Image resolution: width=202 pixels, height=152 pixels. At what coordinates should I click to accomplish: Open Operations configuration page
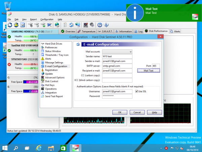coord(51,89)
